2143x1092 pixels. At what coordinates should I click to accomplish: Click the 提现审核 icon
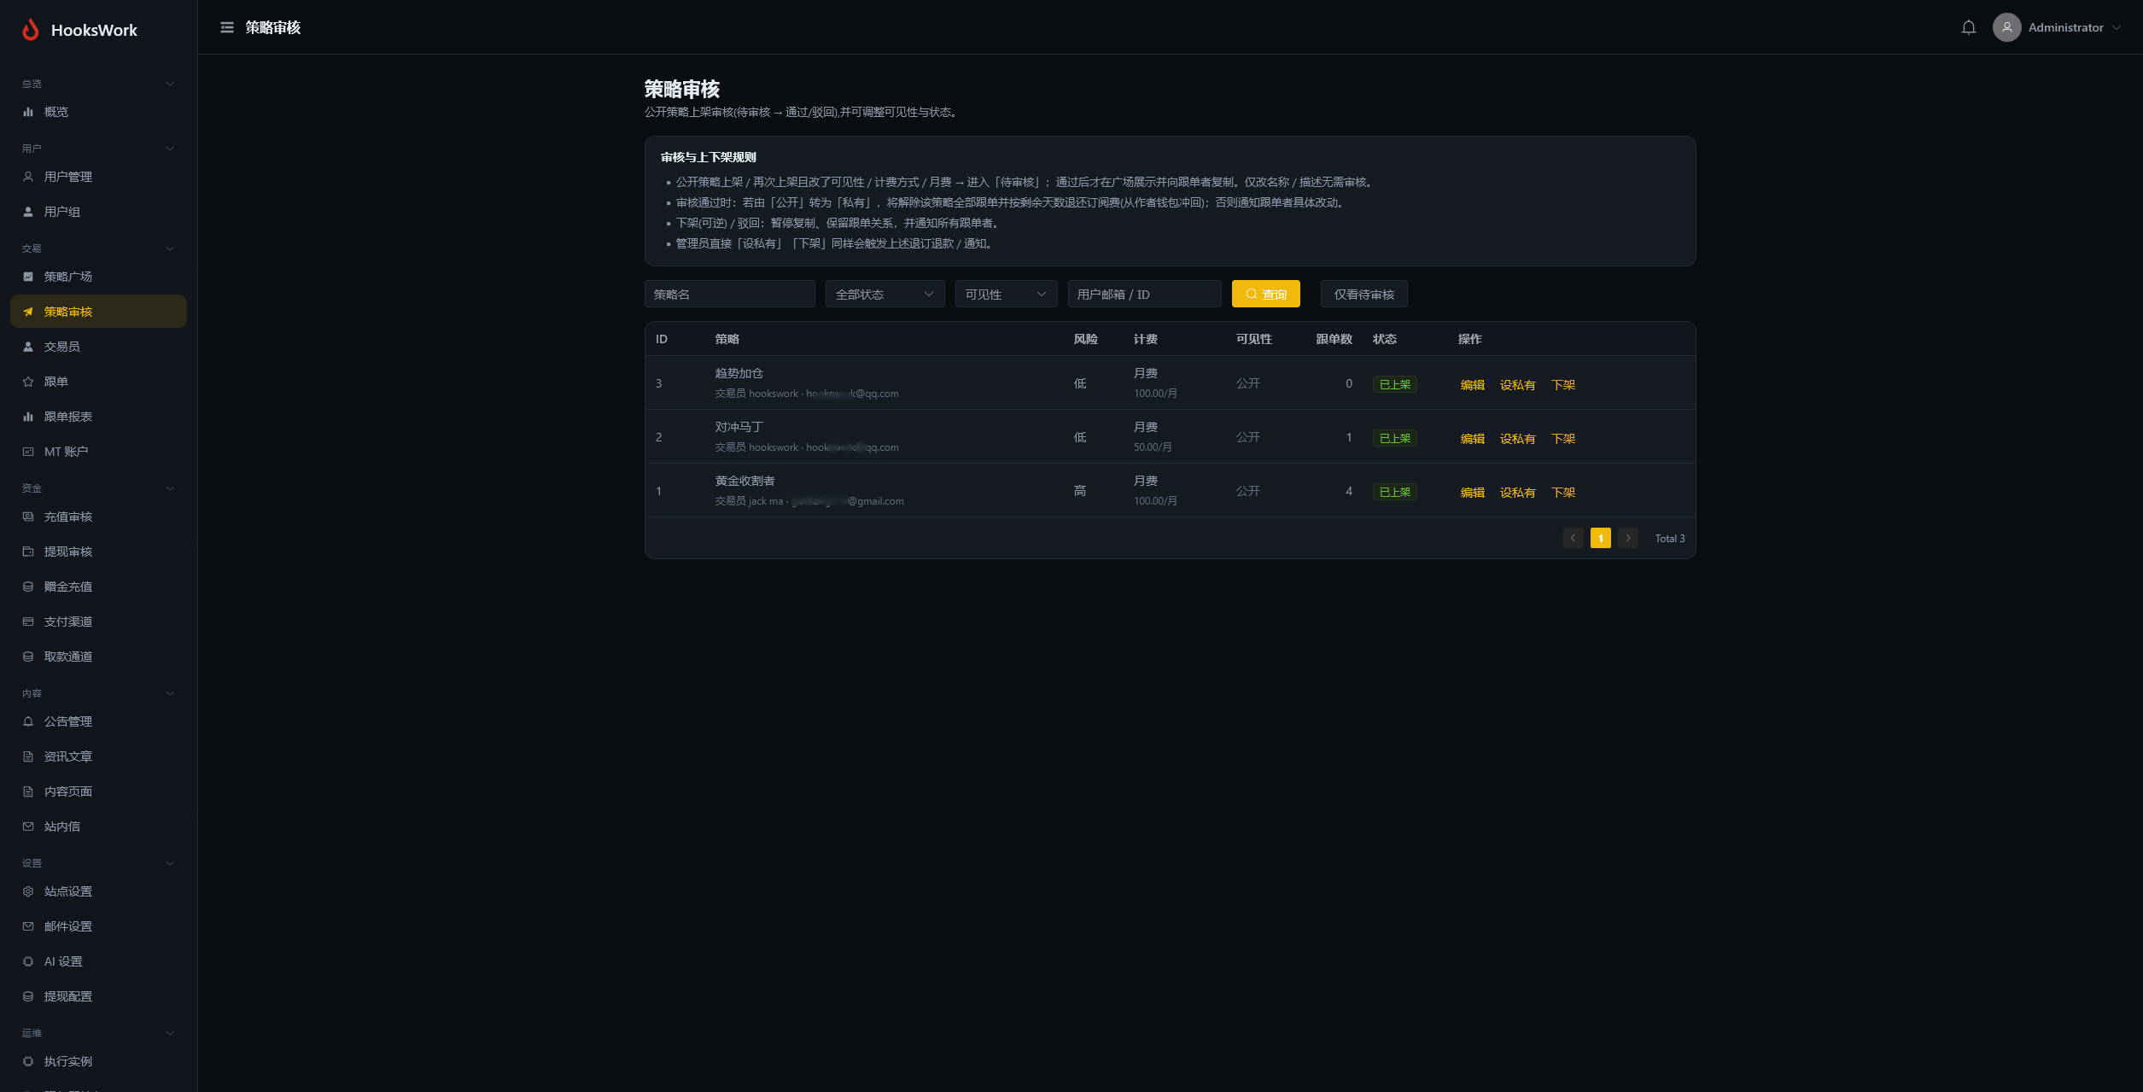pos(28,552)
